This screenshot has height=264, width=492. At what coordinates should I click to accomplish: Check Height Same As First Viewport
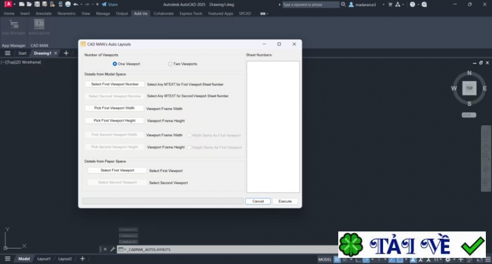(x=189, y=147)
